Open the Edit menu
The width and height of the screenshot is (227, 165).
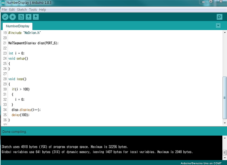[x=12, y=10]
